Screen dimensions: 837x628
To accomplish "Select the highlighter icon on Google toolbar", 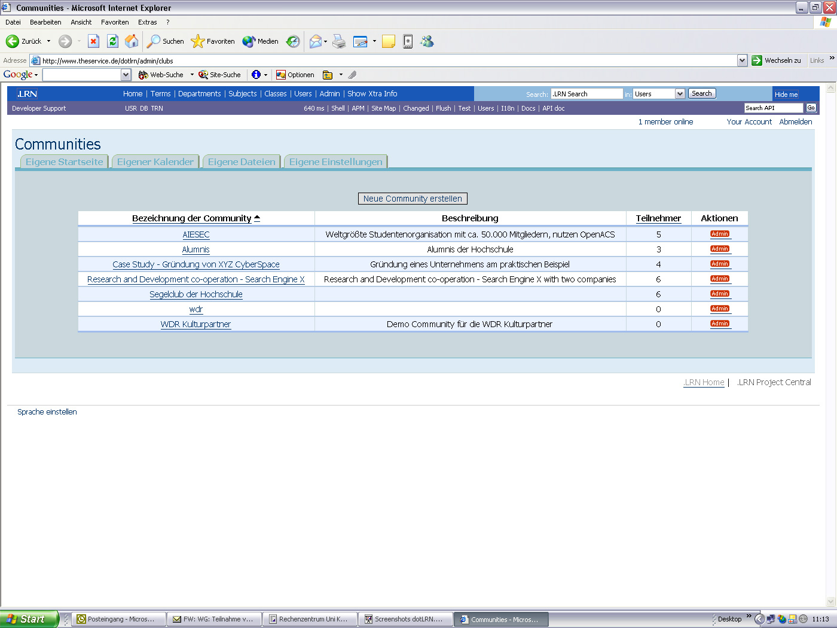I will 351,74.
